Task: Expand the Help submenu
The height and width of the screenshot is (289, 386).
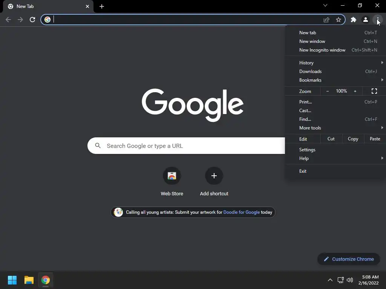Action: point(335,158)
